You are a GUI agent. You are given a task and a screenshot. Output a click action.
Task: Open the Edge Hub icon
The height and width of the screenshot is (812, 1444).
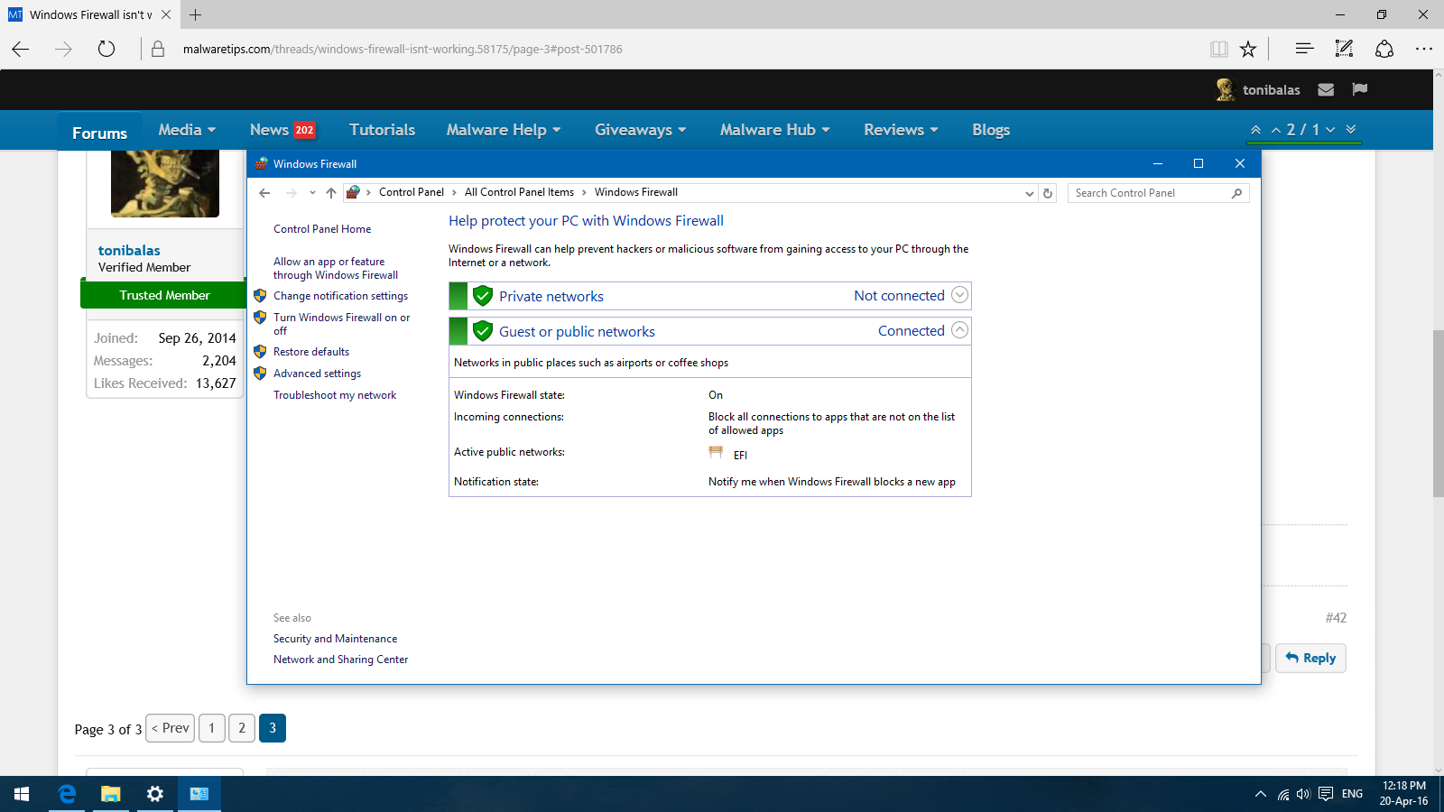[1304, 49]
